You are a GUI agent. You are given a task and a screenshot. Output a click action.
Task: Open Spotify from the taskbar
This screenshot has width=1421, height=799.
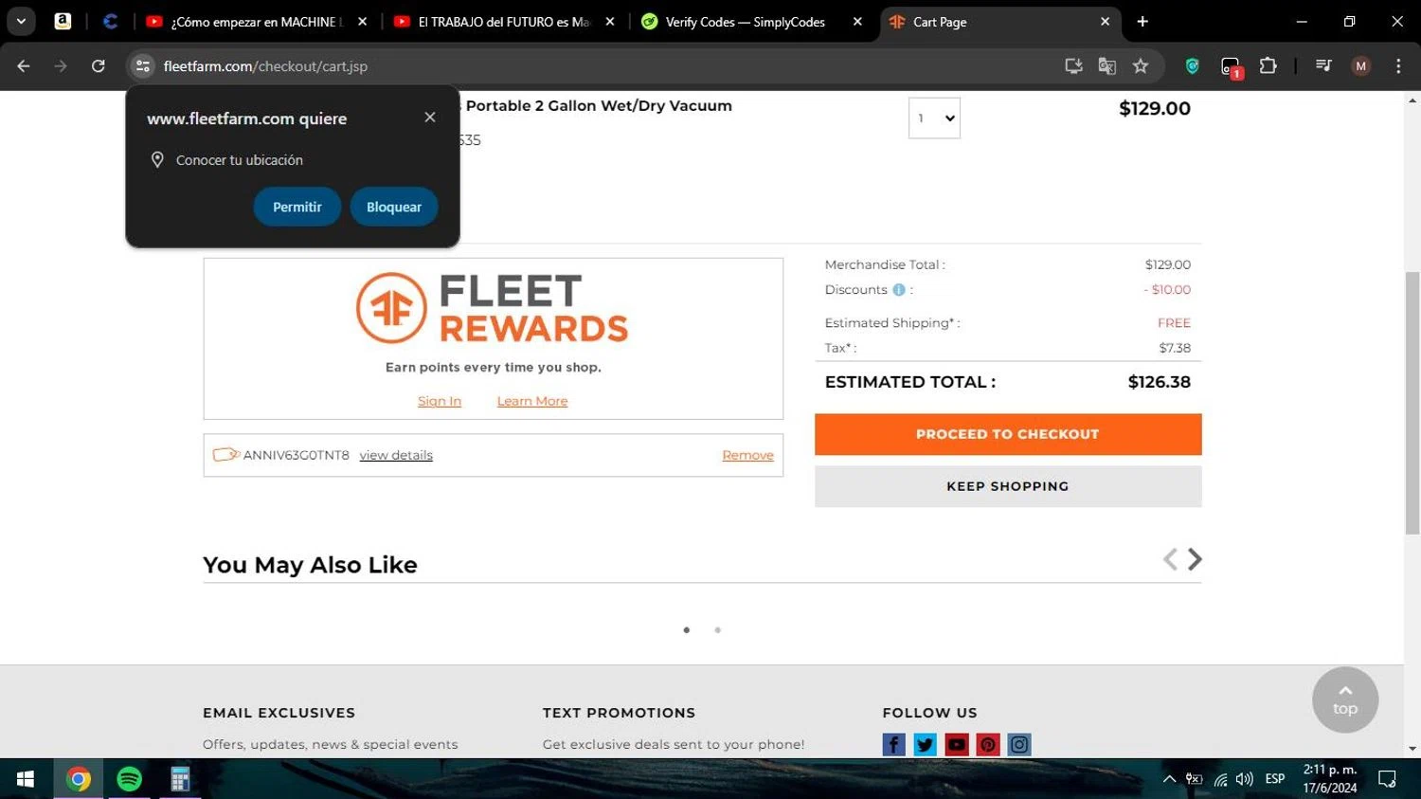[129, 779]
